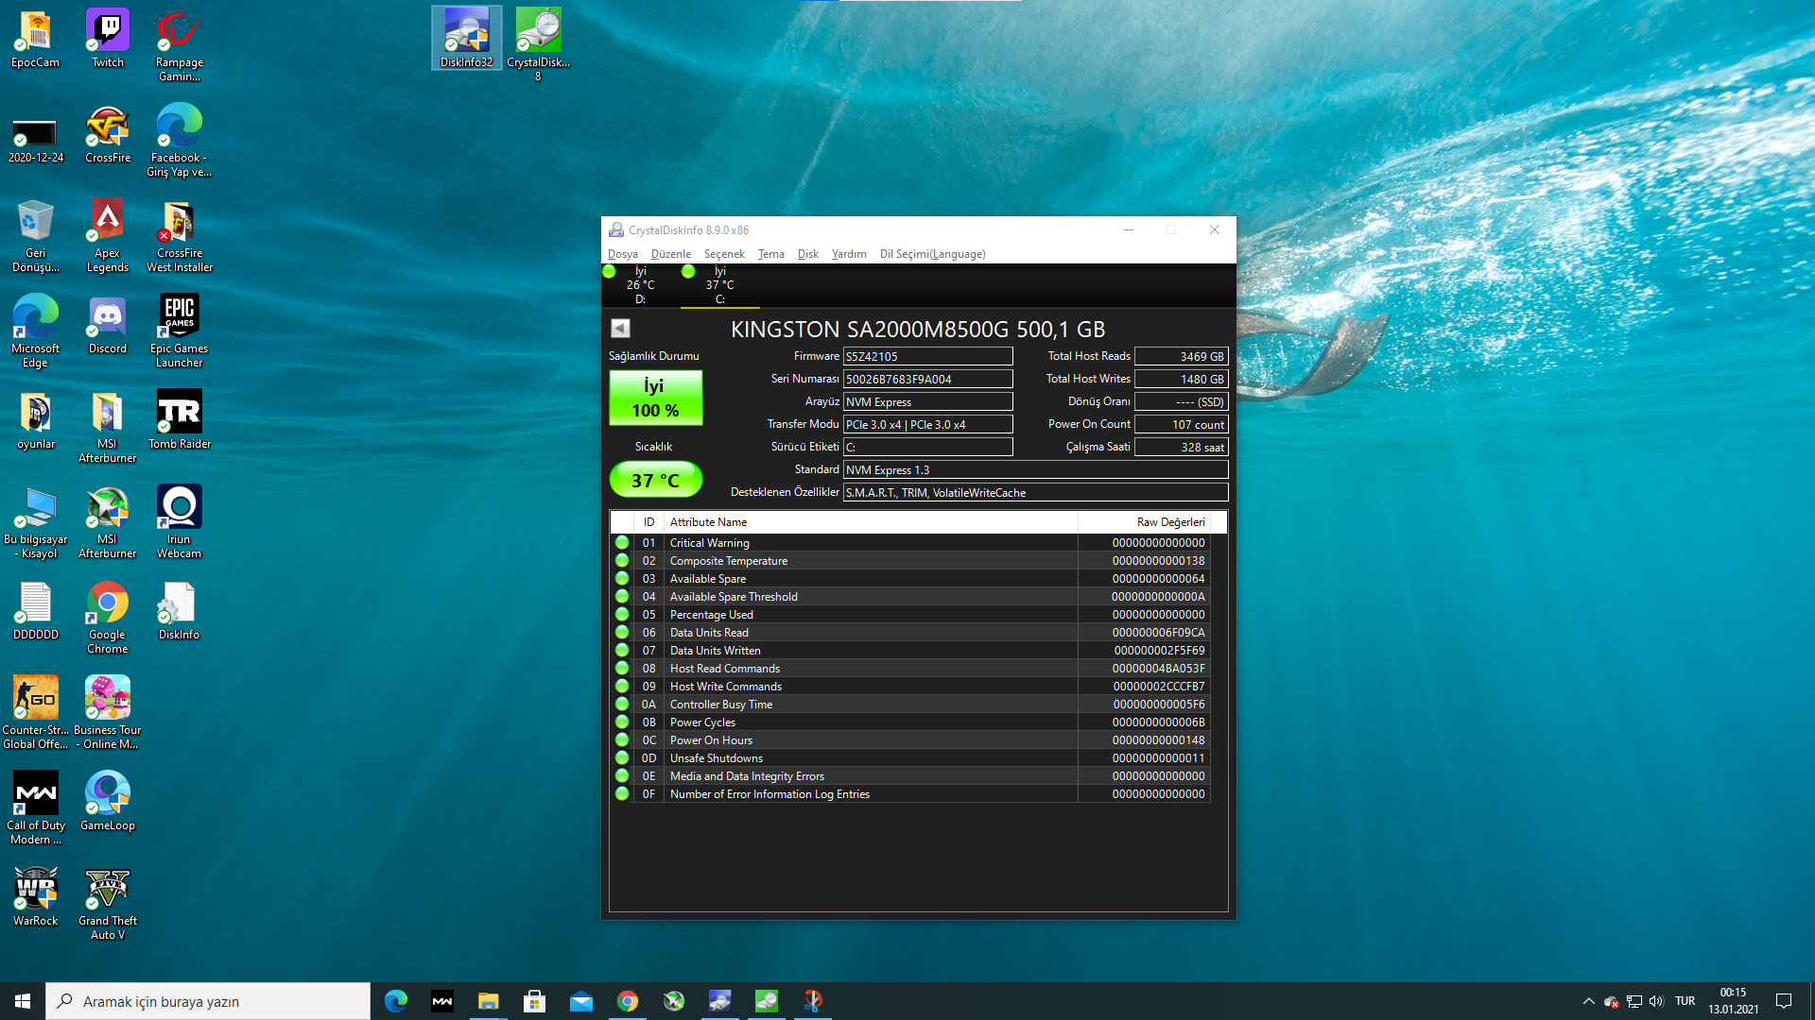Viewport: 1815px width, 1020px height.
Task: Open Seçenek menu
Action: point(724,254)
